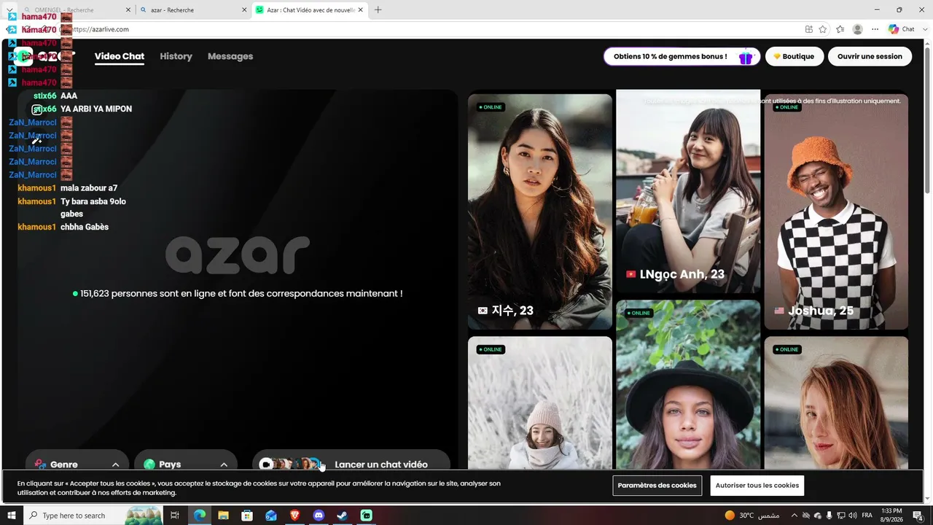Open the clock showing 1:33 PM

891,516
